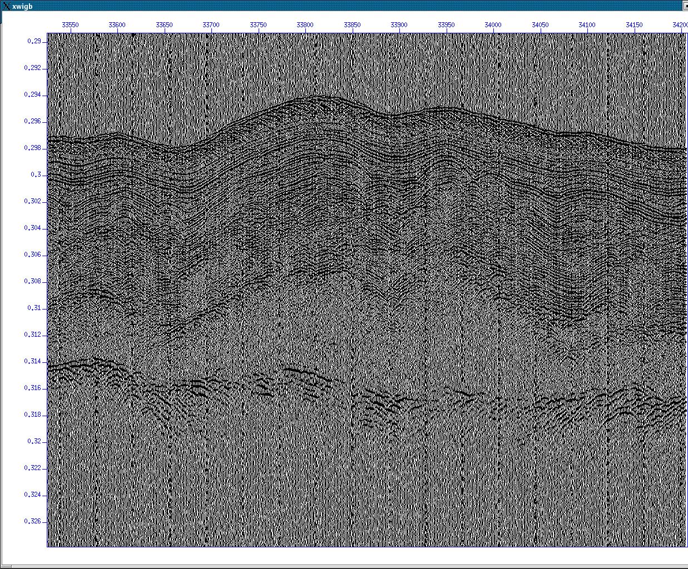Viewport: 688px width, 569px height.
Task: Click the time axis label 0.294
Action: 32,94
